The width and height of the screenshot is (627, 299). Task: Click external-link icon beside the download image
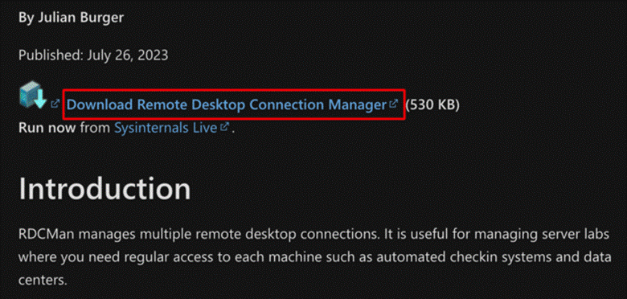tap(55, 104)
